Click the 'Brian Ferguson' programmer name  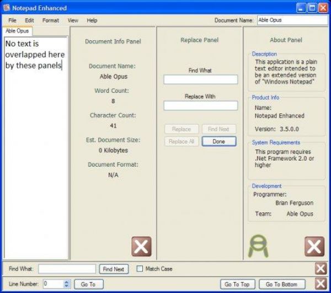(x=294, y=203)
